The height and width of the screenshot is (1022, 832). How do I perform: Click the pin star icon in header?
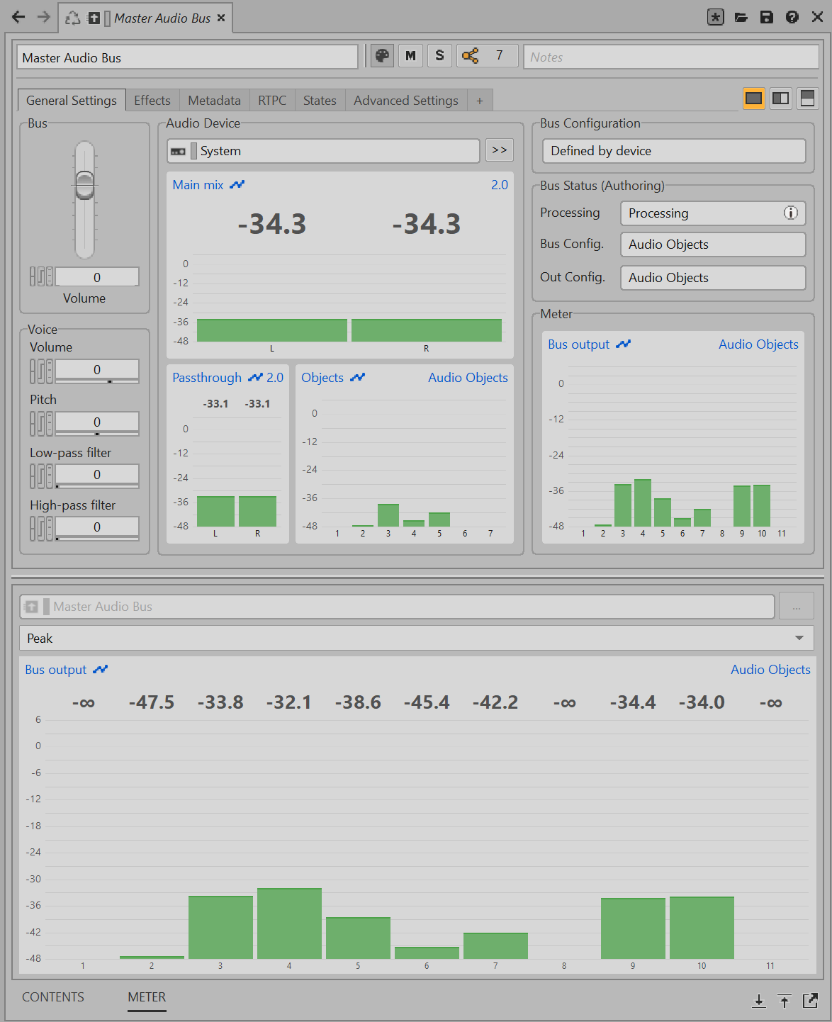716,18
